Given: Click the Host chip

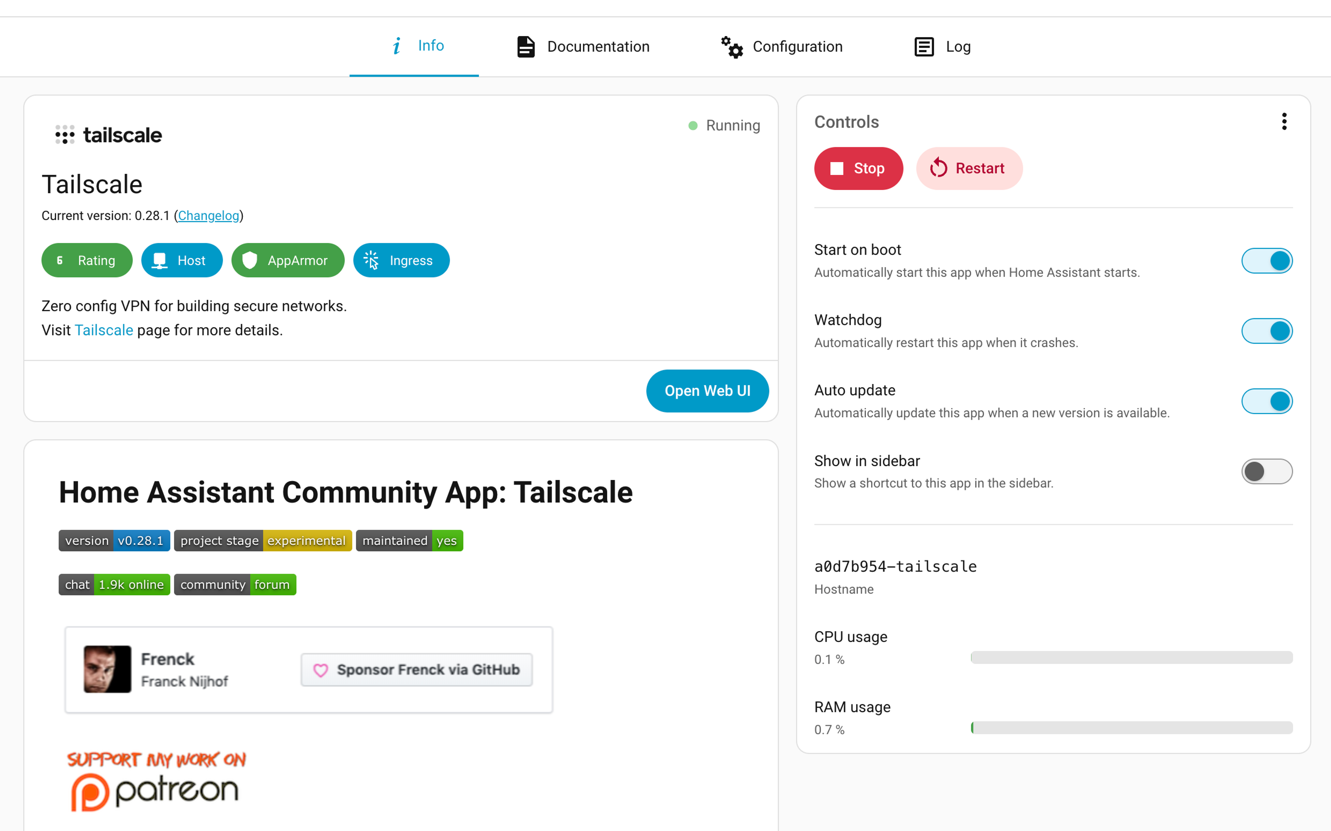Looking at the screenshot, I should pyautogui.click(x=182, y=260).
